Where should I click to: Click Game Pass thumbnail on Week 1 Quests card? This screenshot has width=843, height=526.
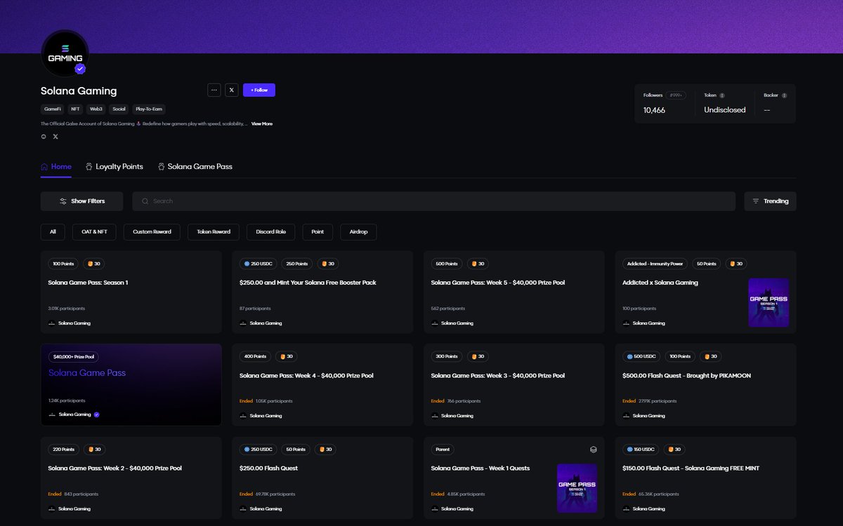click(x=577, y=488)
